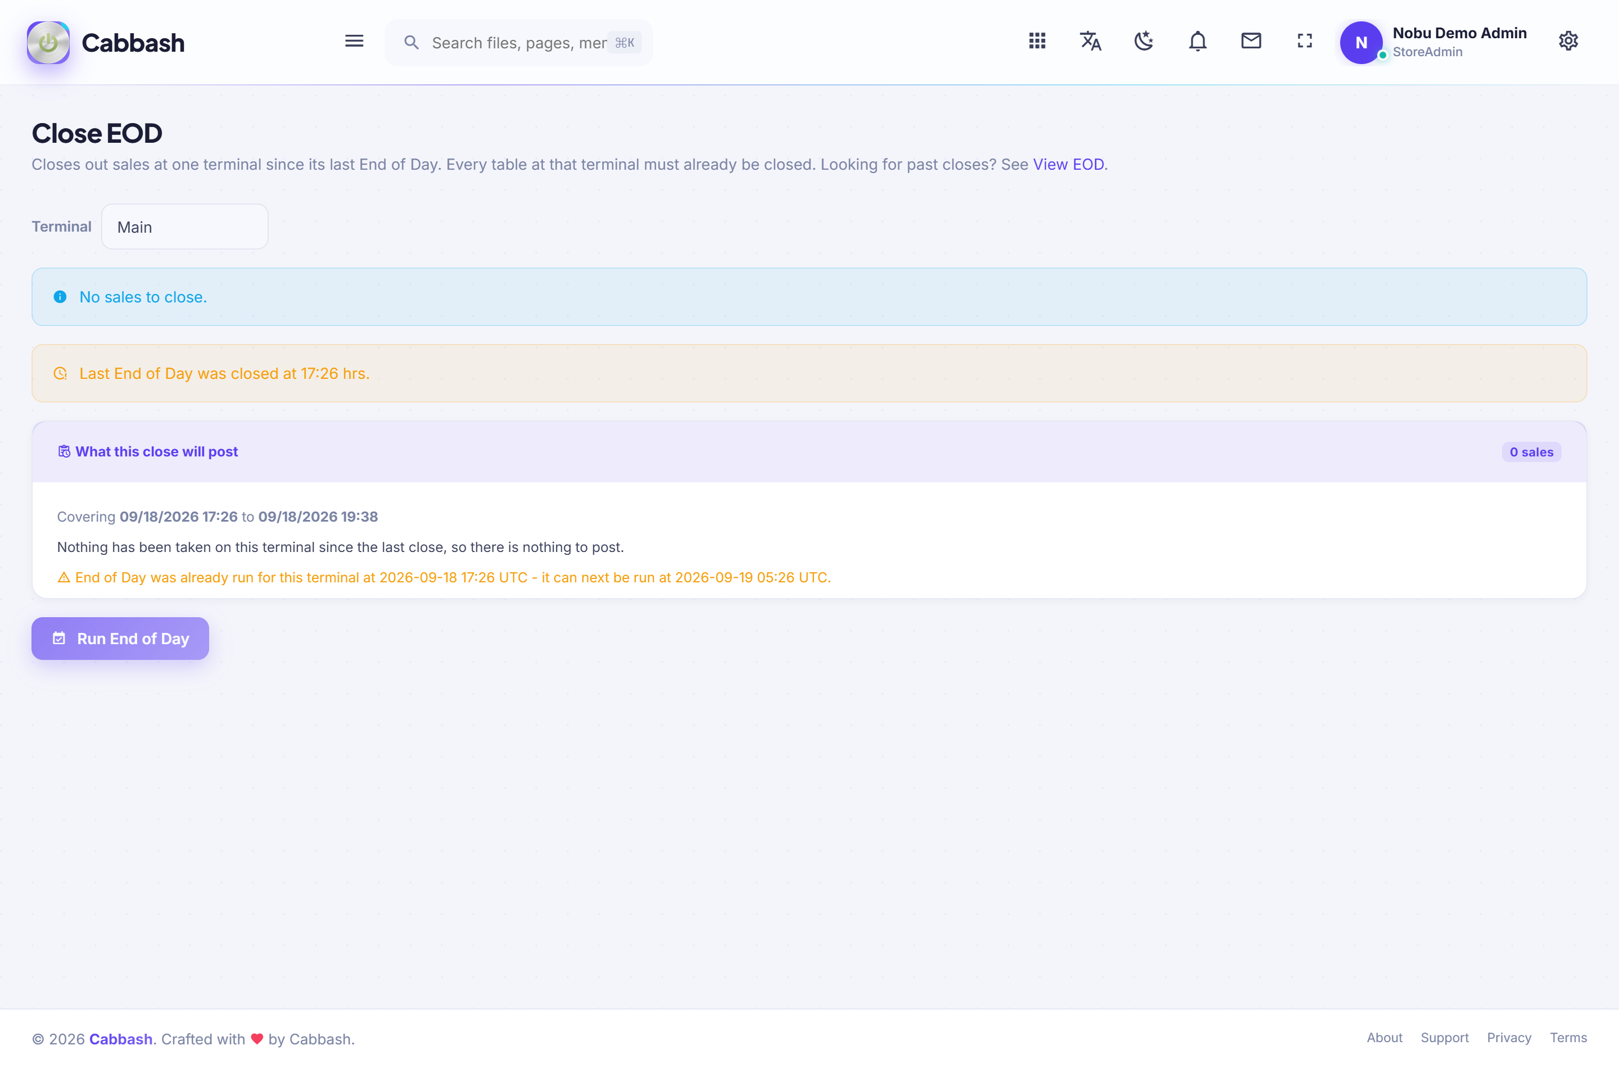
Task: Follow the View EOD link
Action: coord(1068,164)
